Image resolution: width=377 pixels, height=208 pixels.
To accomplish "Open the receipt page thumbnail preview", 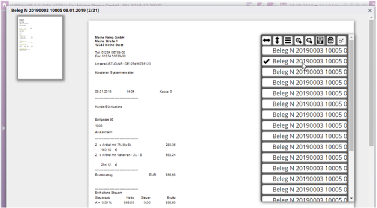I will [40, 48].
